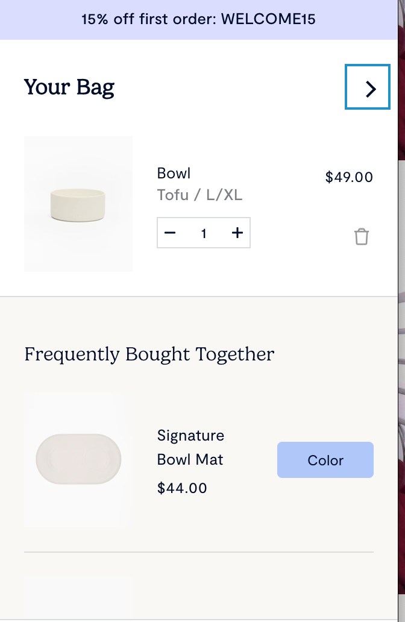This screenshot has width=405, height=622.
Task: Click the divider below the Signature Bowl Mat
Action: pos(199,551)
